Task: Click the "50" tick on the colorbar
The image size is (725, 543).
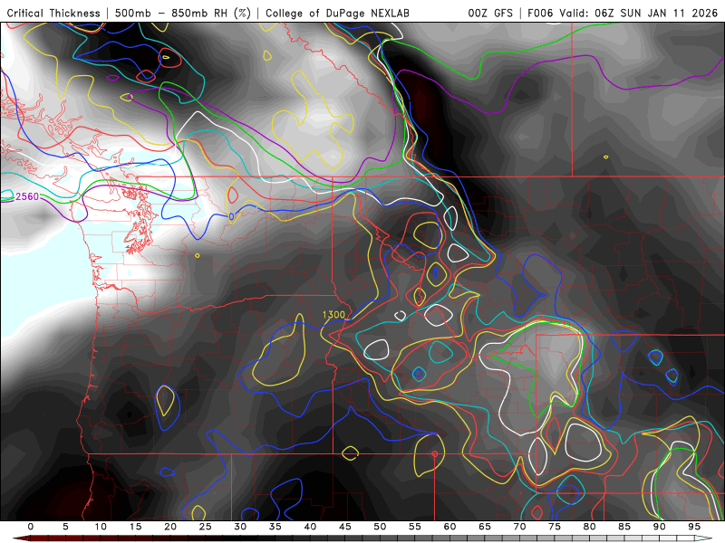Action: [x=380, y=527]
